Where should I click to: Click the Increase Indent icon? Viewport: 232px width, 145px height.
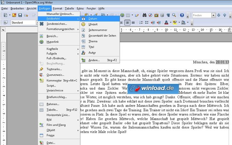tap(158, 22)
